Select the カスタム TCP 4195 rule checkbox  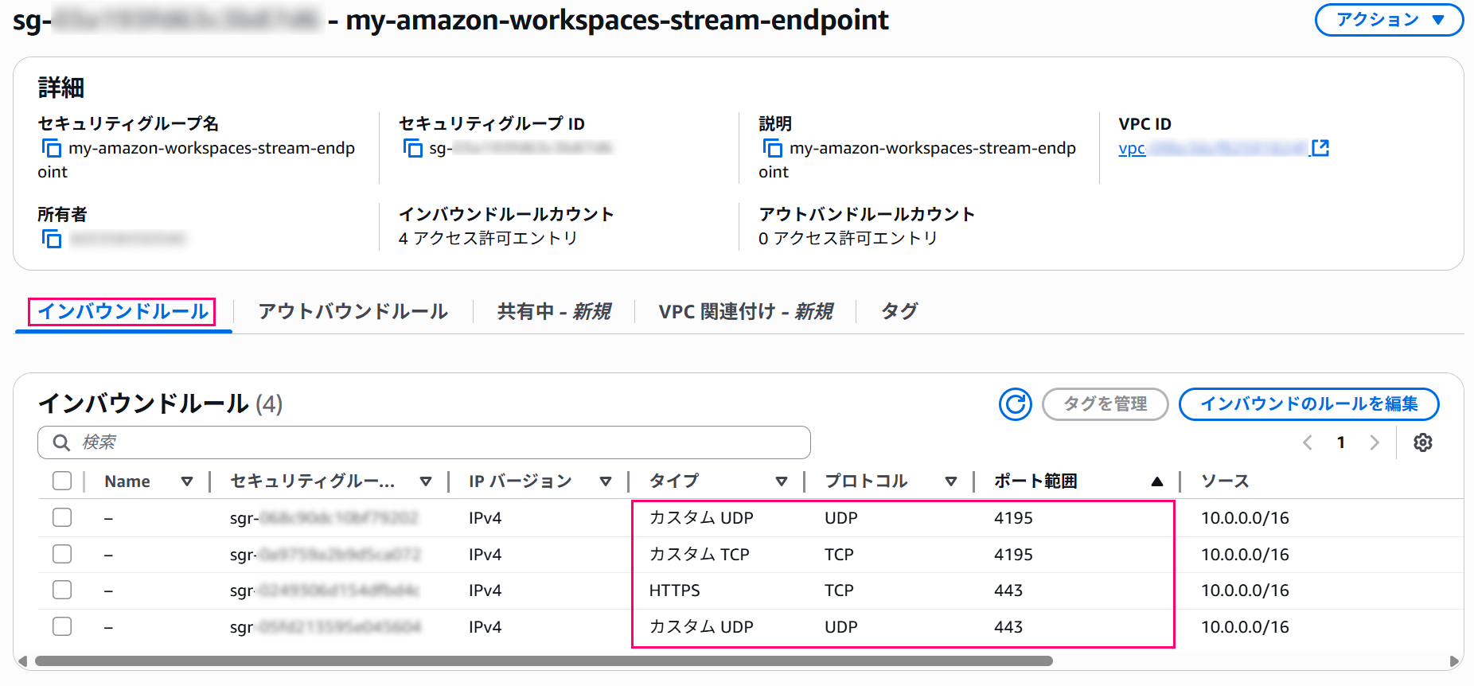(x=62, y=554)
